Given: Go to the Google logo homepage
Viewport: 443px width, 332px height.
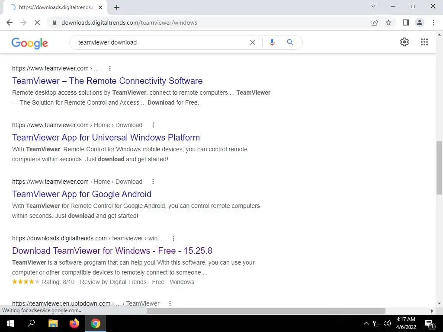Looking at the screenshot, I should click(30, 43).
